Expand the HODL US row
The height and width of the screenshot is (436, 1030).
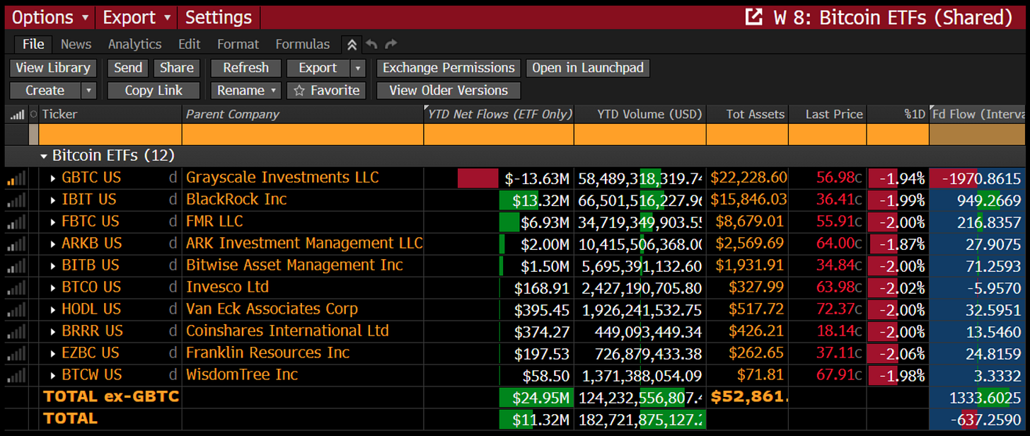tap(53, 310)
